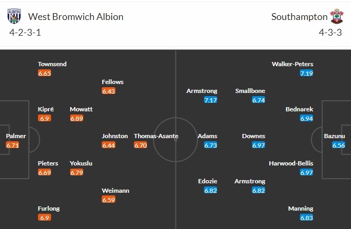The height and width of the screenshot is (229, 351).
Task: Select the Armstrong rated 7.17
Action: (x=202, y=91)
